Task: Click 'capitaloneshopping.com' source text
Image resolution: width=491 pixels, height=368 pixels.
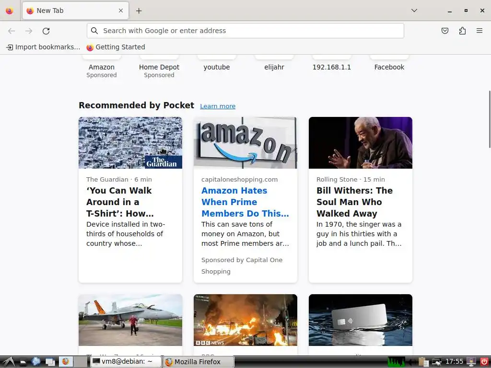Action: point(240,179)
